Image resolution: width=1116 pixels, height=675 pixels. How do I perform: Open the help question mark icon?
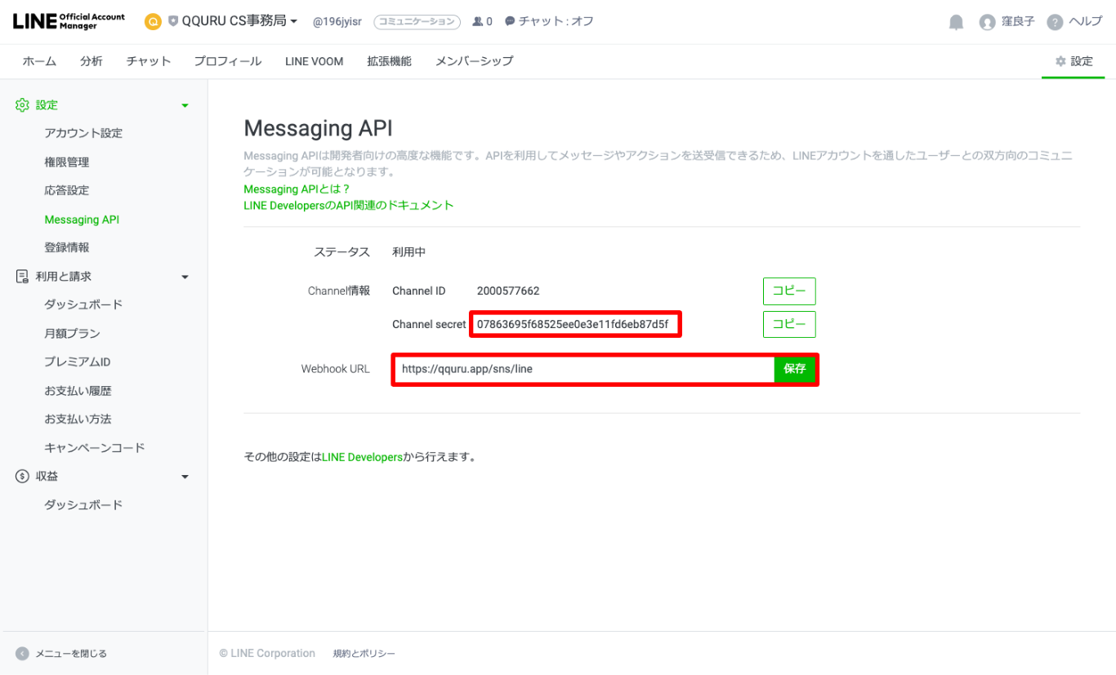point(1055,22)
